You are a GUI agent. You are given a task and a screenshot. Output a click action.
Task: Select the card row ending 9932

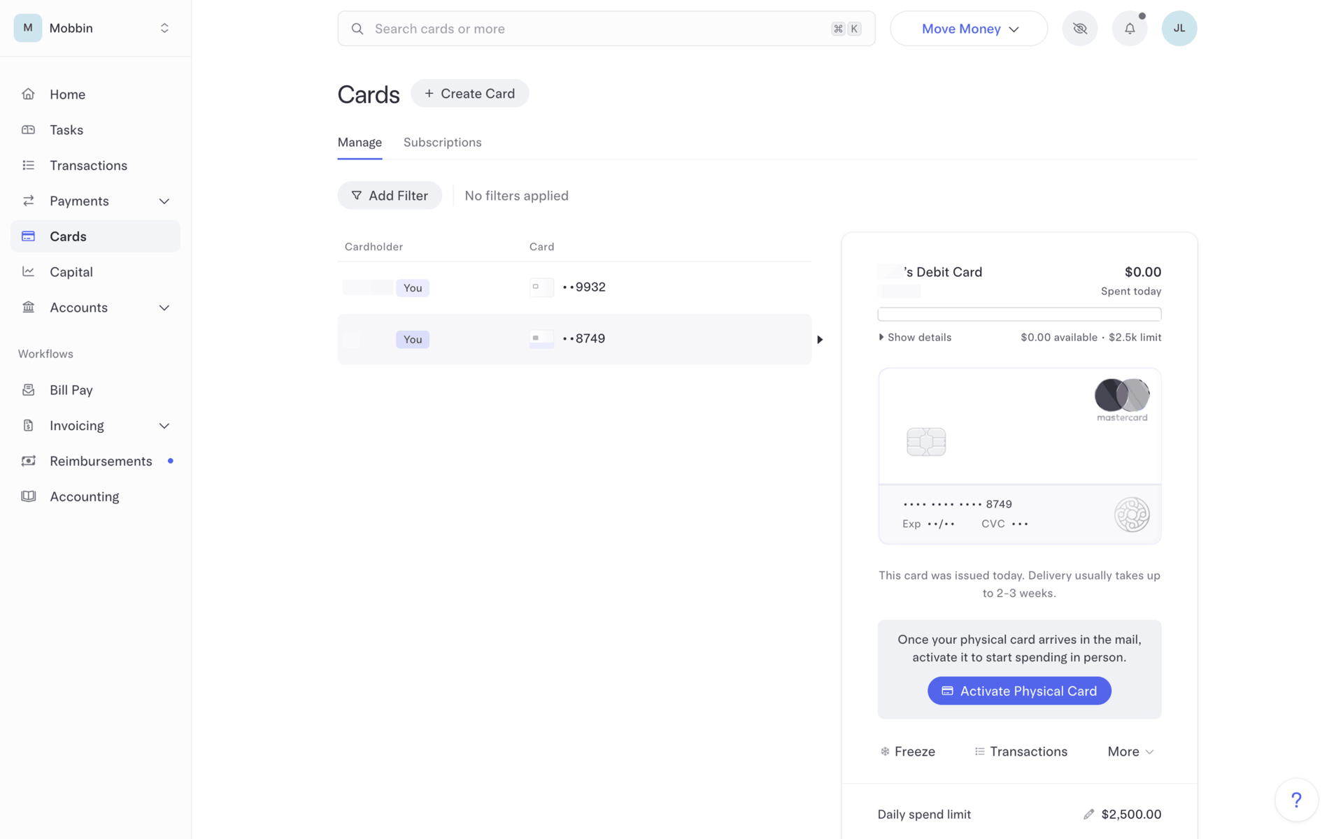point(574,287)
